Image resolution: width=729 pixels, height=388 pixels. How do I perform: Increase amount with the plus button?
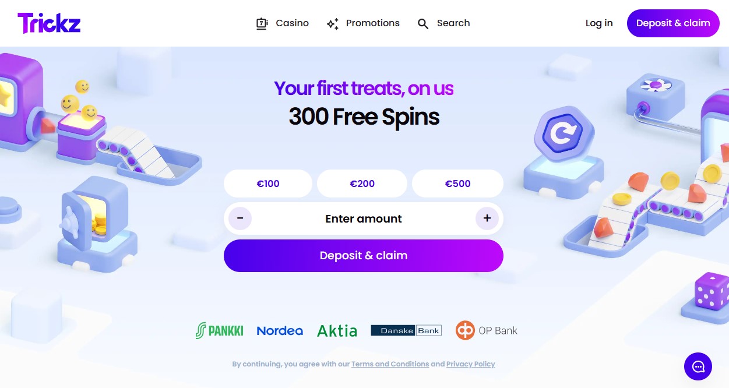[487, 219]
